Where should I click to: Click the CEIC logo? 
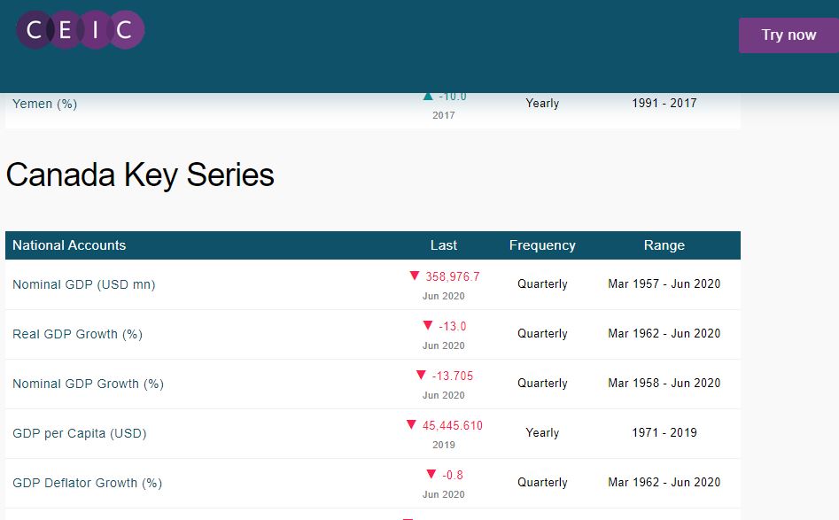(x=80, y=30)
